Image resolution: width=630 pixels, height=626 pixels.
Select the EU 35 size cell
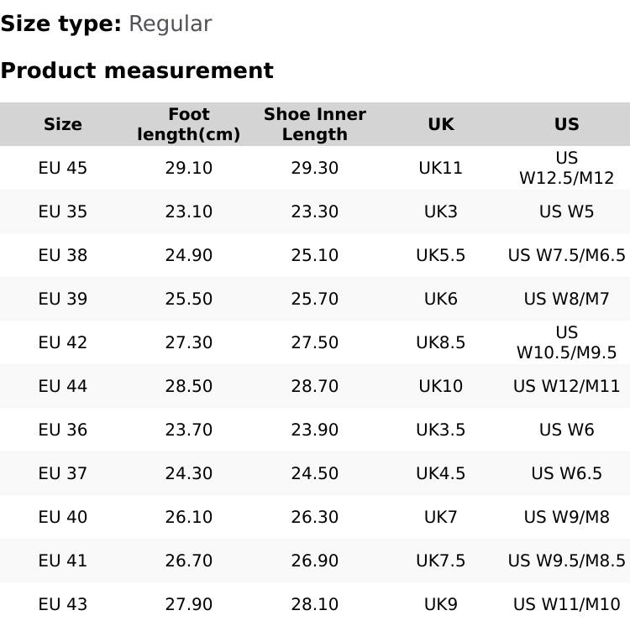click(63, 211)
